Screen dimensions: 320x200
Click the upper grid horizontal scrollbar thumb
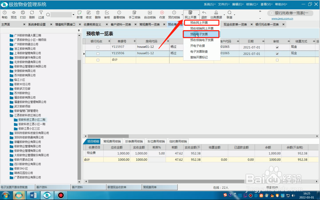click(108, 136)
